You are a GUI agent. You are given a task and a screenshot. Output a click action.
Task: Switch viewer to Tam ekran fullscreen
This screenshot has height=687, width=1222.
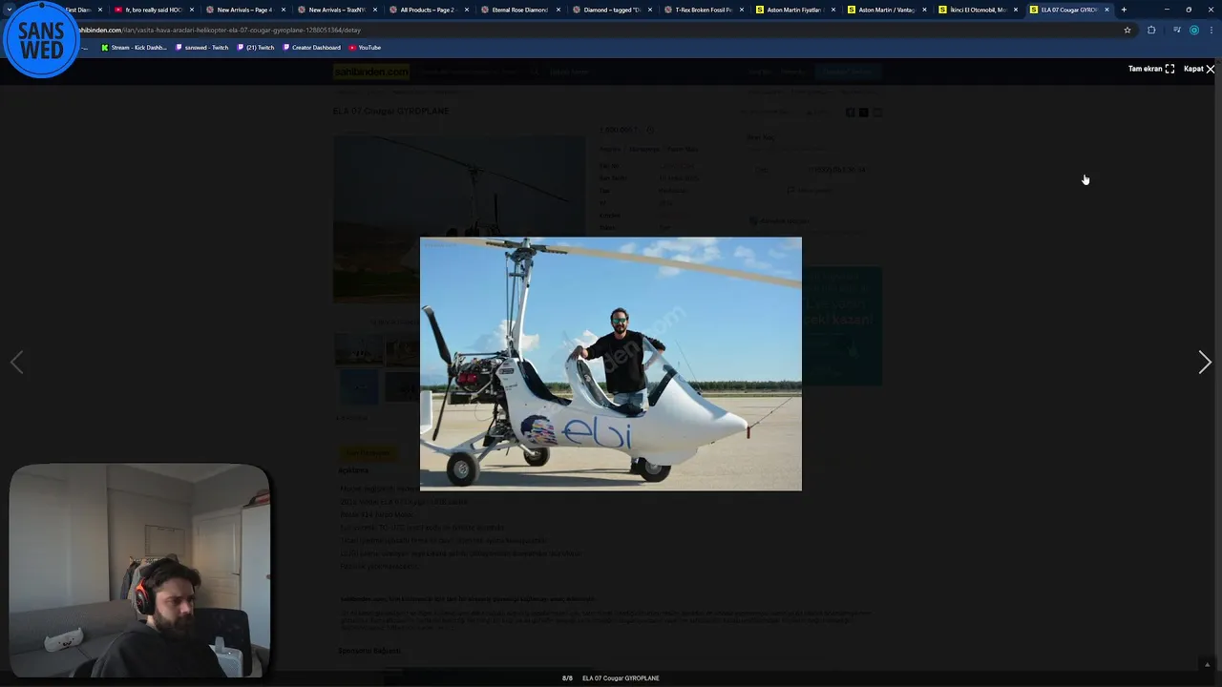coord(1151,69)
